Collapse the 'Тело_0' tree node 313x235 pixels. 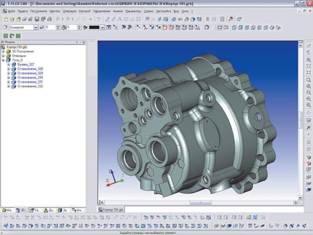[3, 60]
